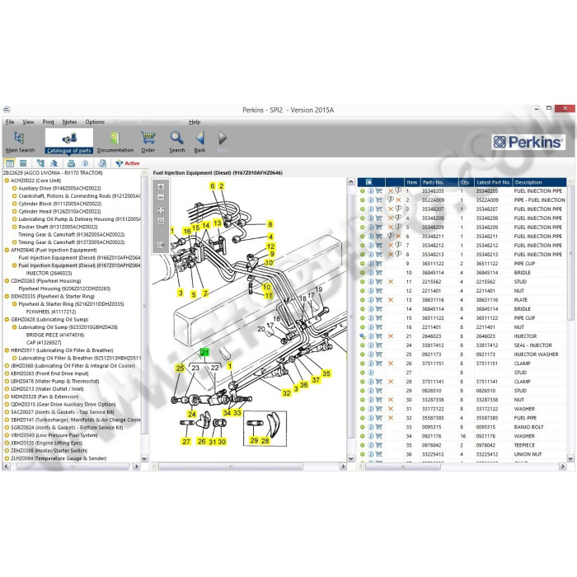The width and height of the screenshot is (577, 577).
Task: Select BRIDGE PIECE (41474016) entry
Action: [55, 335]
